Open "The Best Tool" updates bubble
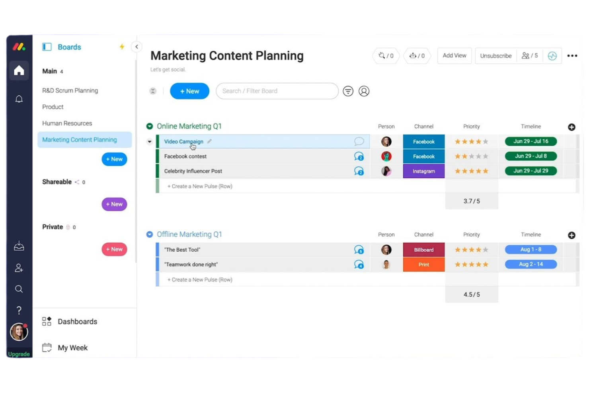 [359, 250]
